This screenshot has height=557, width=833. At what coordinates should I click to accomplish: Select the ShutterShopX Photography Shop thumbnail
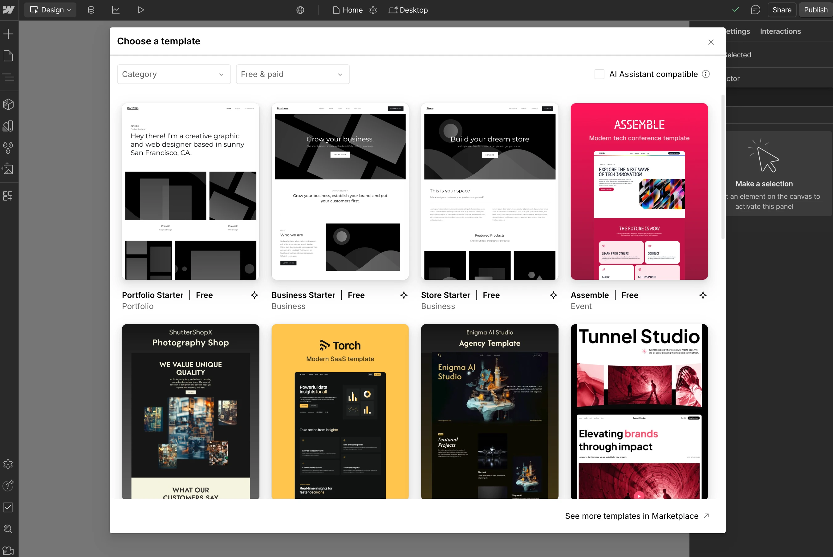(x=190, y=411)
